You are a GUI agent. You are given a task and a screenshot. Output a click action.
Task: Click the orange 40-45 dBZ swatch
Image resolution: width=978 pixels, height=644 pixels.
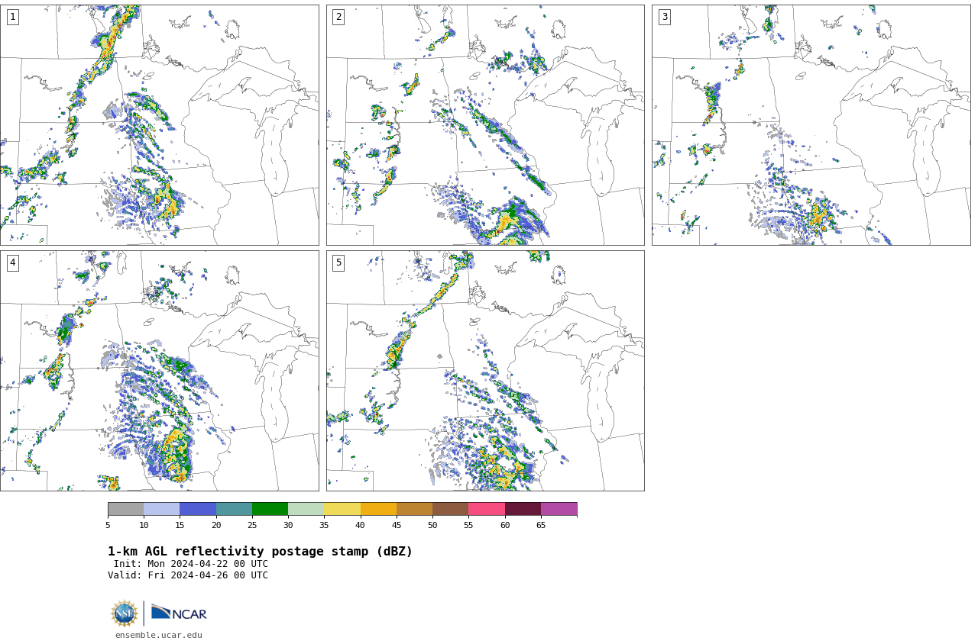pos(378,509)
